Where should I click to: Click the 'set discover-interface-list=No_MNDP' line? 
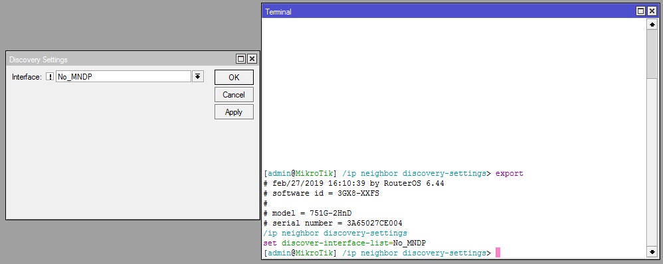(345, 243)
